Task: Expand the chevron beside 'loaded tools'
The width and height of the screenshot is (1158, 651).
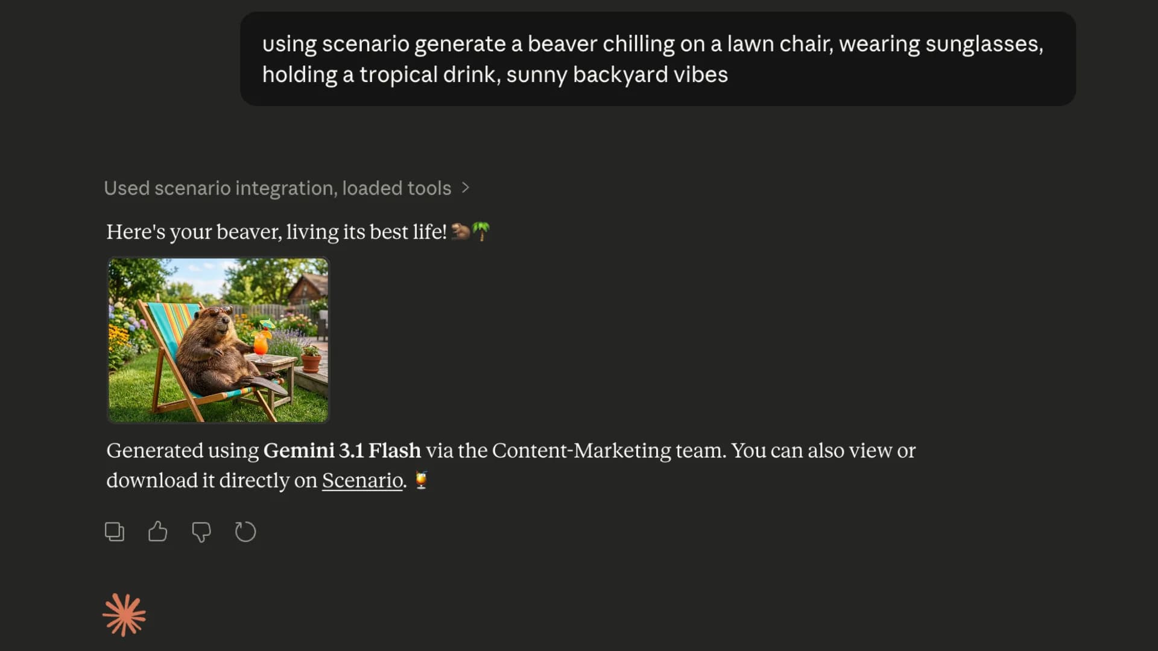Action: click(x=466, y=188)
